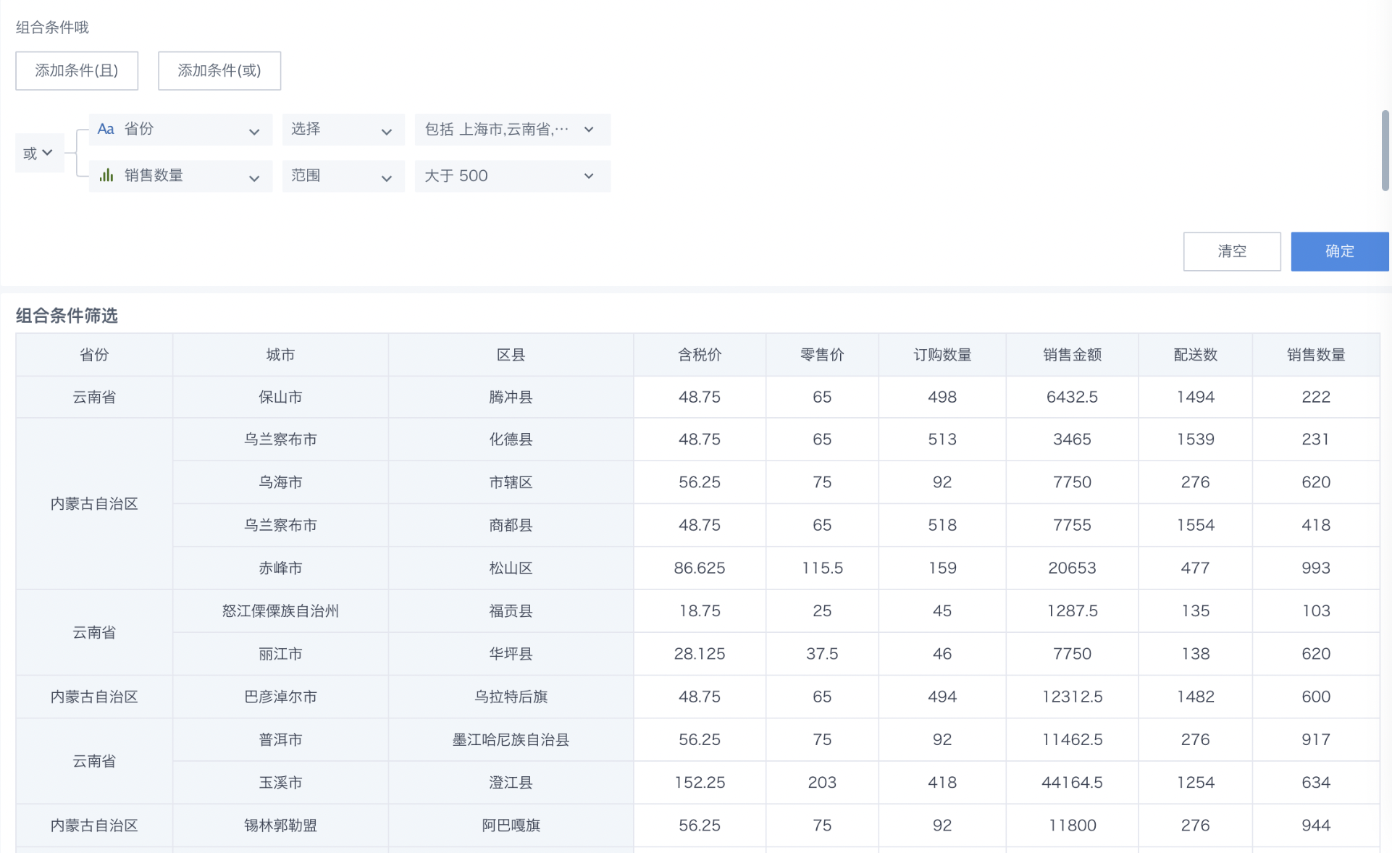The image size is (1392, 853).
Task: Confirm with the blue 确定 button
Action: (1338, 251)
